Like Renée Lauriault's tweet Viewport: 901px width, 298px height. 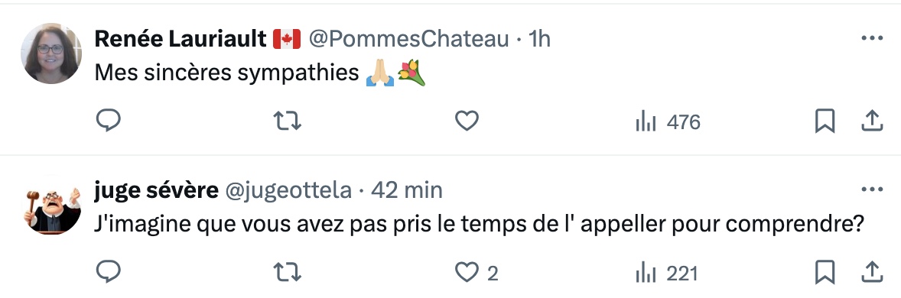click(467, 121)
